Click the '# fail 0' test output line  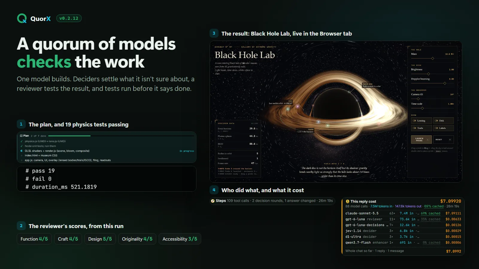[38, 179]
